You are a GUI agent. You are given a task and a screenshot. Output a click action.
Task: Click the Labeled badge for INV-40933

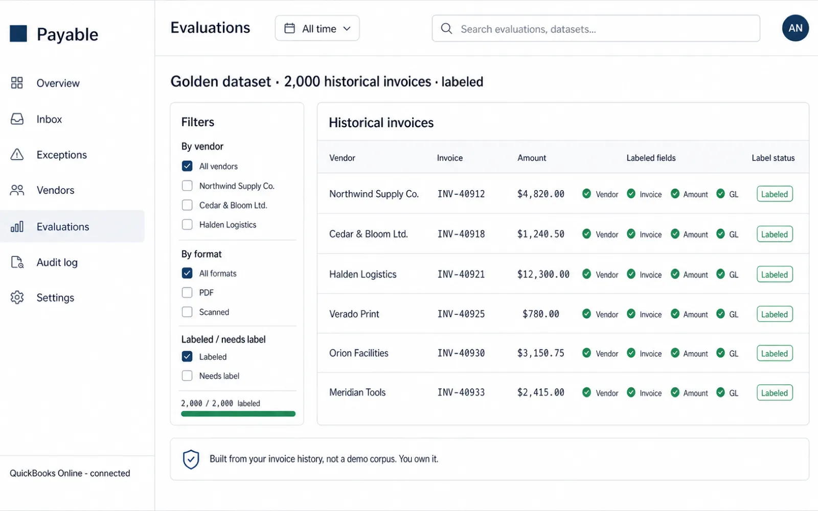775,392
